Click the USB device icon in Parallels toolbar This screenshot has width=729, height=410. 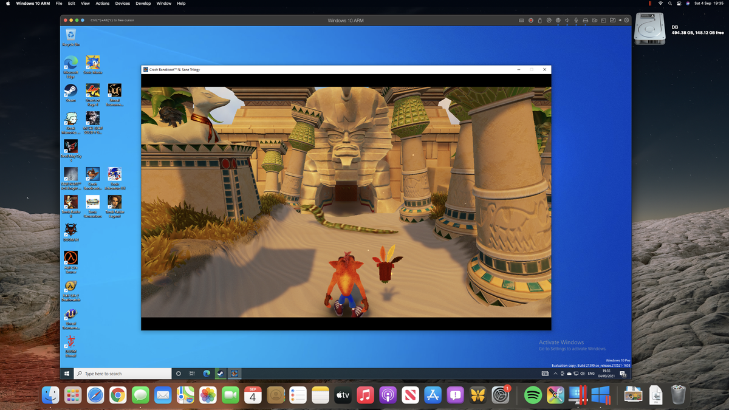(539, 20)
